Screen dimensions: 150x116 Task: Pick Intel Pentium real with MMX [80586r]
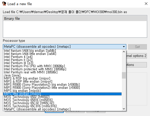click(63, 72)
